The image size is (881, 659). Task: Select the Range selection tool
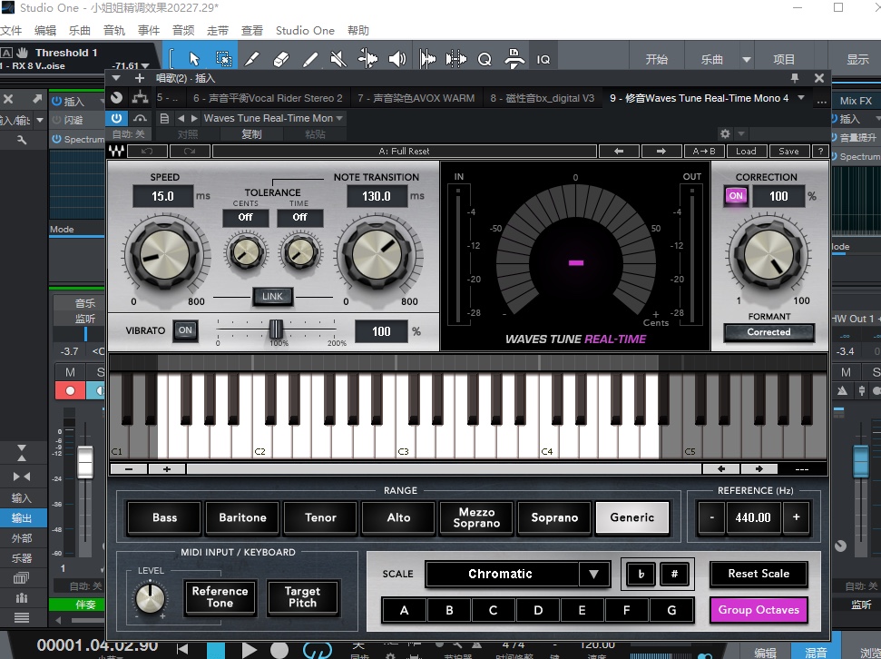coord(223,59)
